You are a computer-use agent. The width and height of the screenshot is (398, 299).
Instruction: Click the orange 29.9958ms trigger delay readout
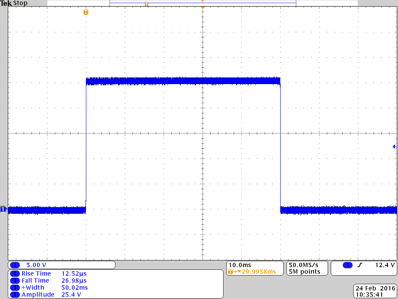(258, 272)
